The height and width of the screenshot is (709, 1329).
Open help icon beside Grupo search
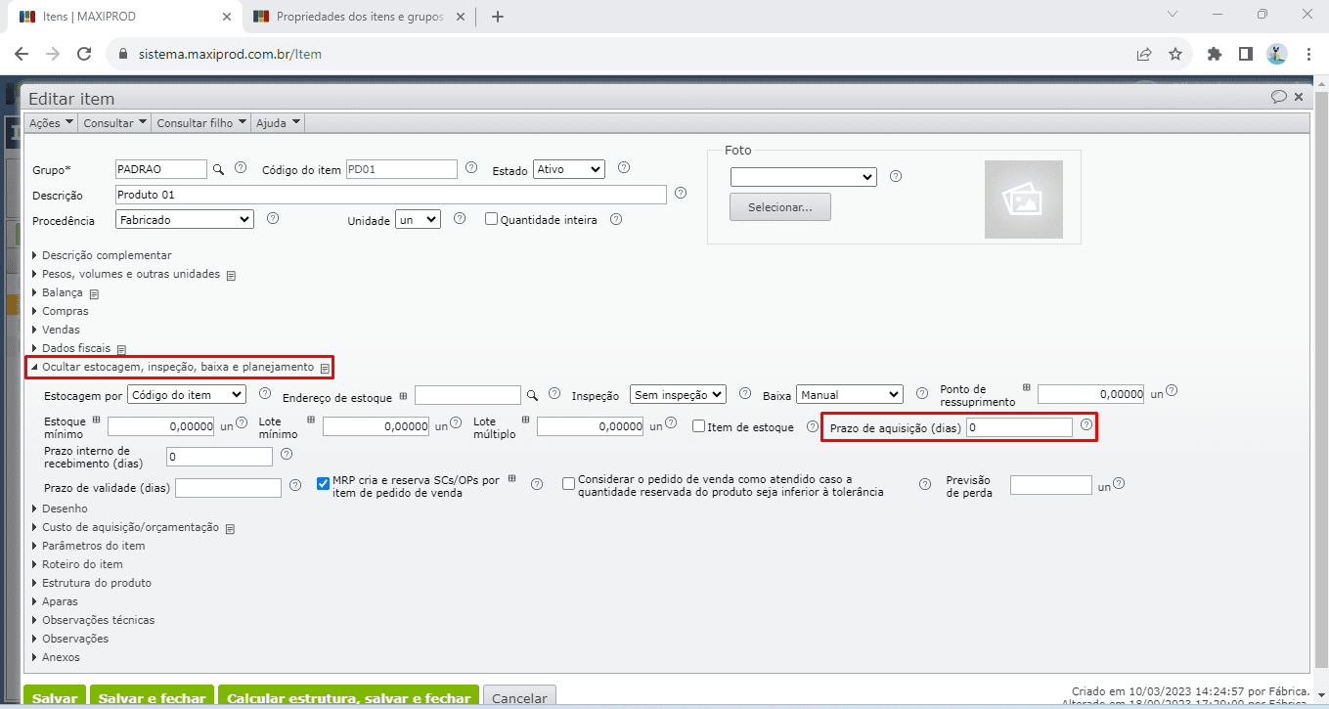[x=241, y=167]
